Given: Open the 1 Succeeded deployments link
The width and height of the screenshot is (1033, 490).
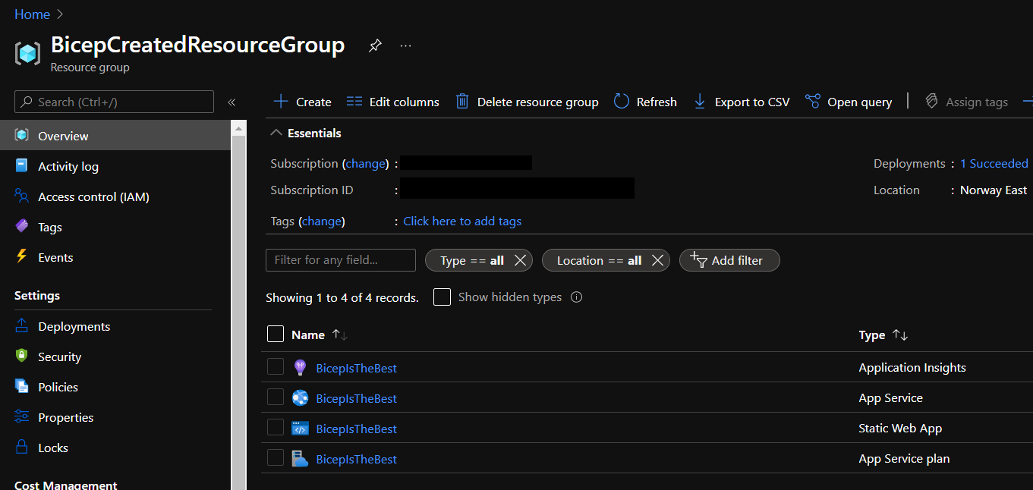Looking at the screenshot, I should (994, 164).
